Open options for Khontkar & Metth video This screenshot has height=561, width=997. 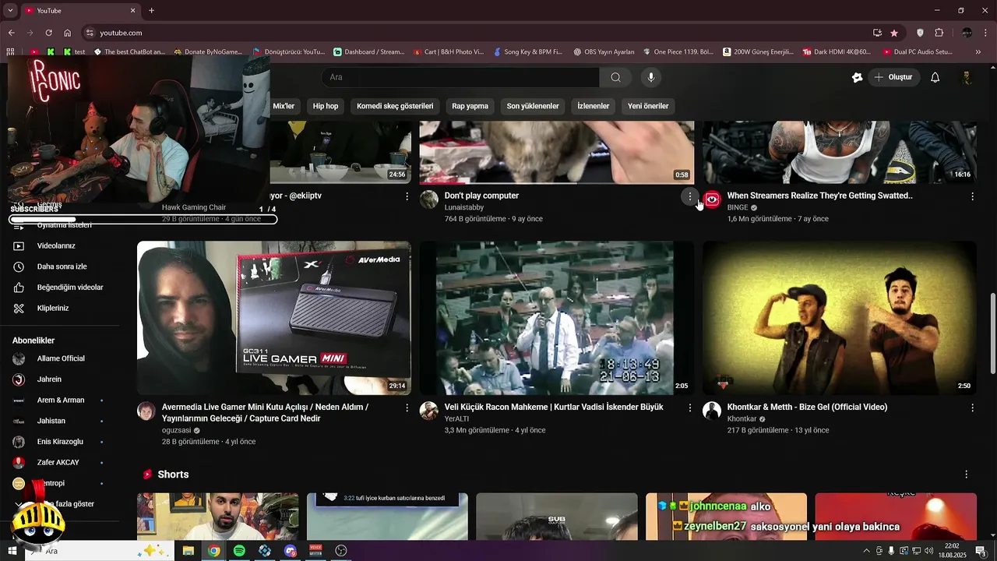[972, 408]
